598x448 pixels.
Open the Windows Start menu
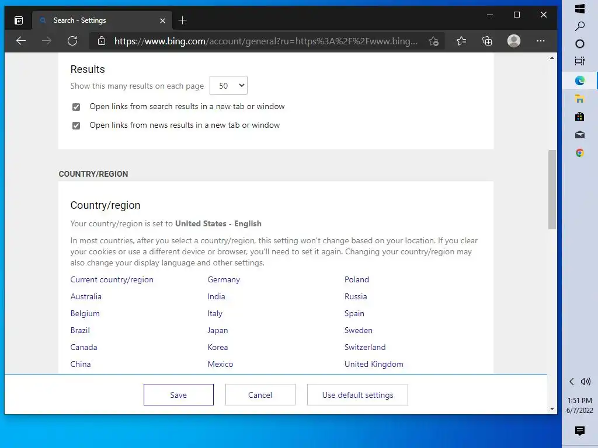(x=580, y=8)
